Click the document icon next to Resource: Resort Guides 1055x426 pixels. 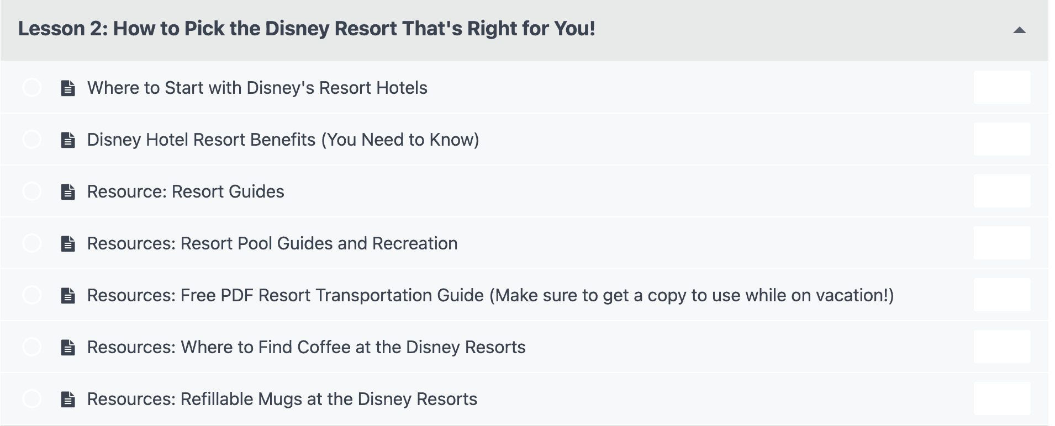point(68,191)
